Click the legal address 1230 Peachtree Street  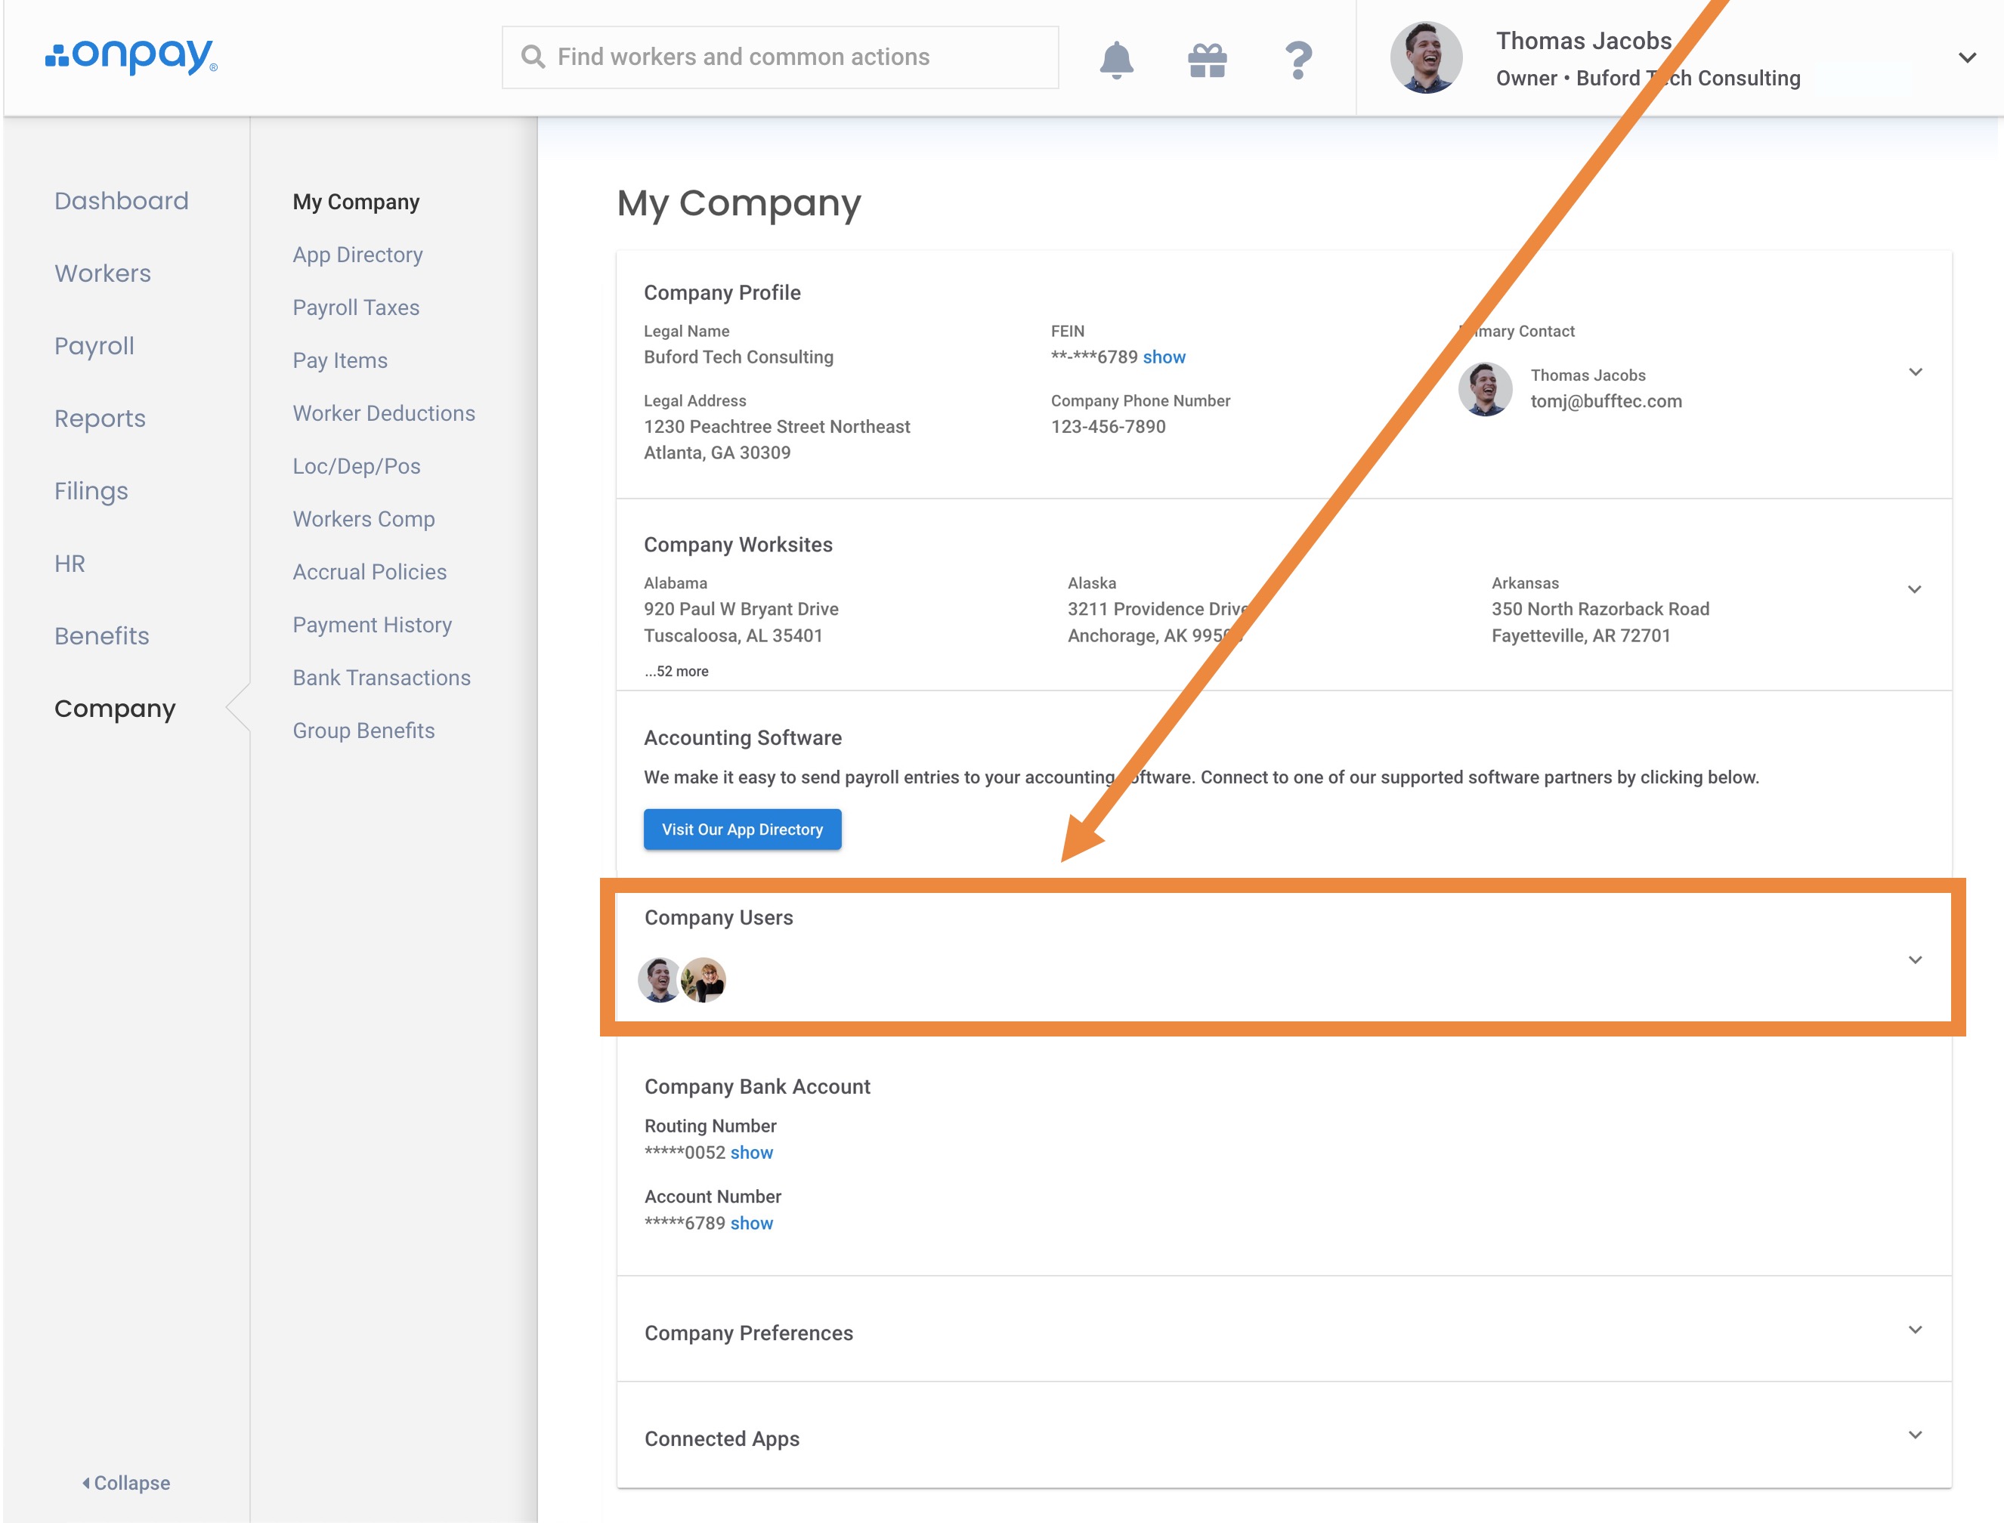tap(776, 440)
